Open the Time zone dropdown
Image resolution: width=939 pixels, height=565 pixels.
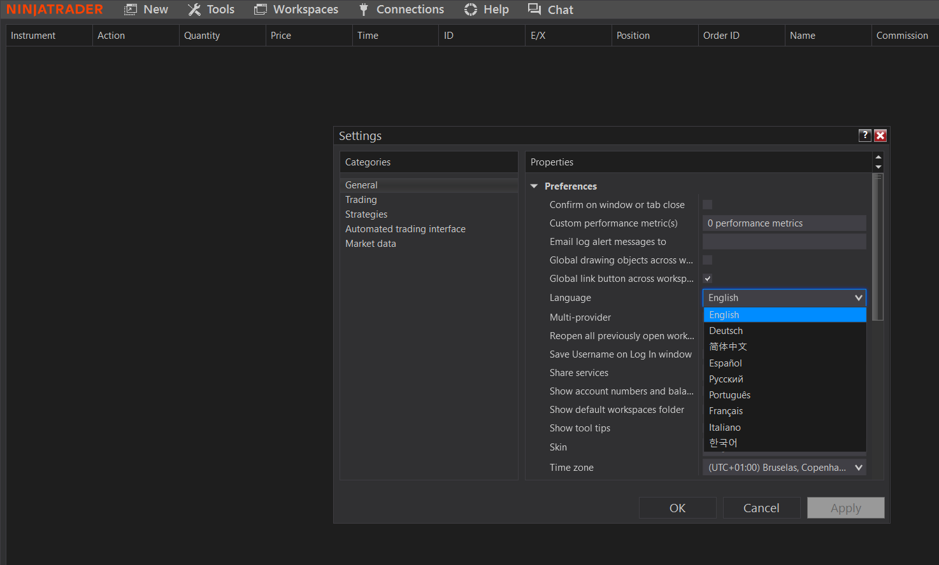(858, 468)
